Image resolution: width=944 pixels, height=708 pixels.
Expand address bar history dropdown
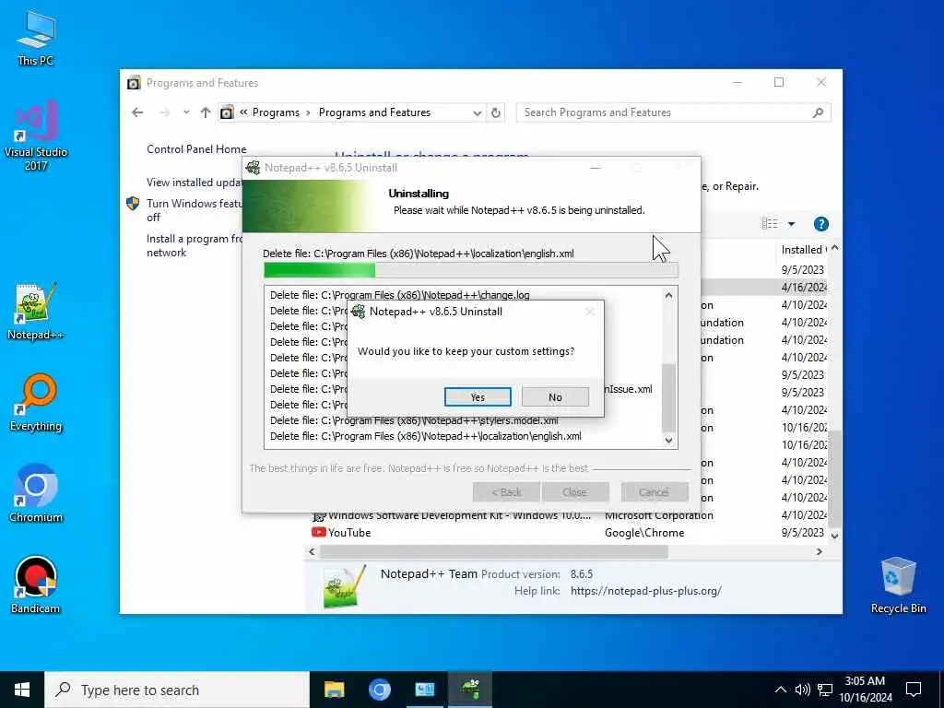pyautogui.click(x=477, y=112)
